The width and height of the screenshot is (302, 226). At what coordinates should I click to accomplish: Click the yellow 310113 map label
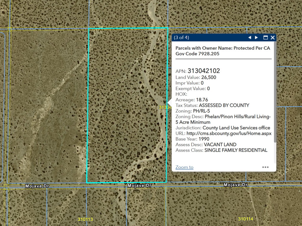(x=85, y=219)
